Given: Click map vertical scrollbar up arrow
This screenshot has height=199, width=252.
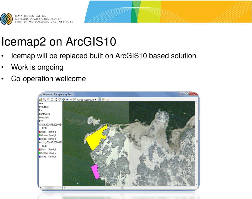Looking at the screenshot, I should [x=196, y=103].
